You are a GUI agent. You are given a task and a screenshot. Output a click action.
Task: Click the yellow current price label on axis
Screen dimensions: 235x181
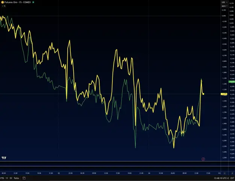[x=224, y=94]
